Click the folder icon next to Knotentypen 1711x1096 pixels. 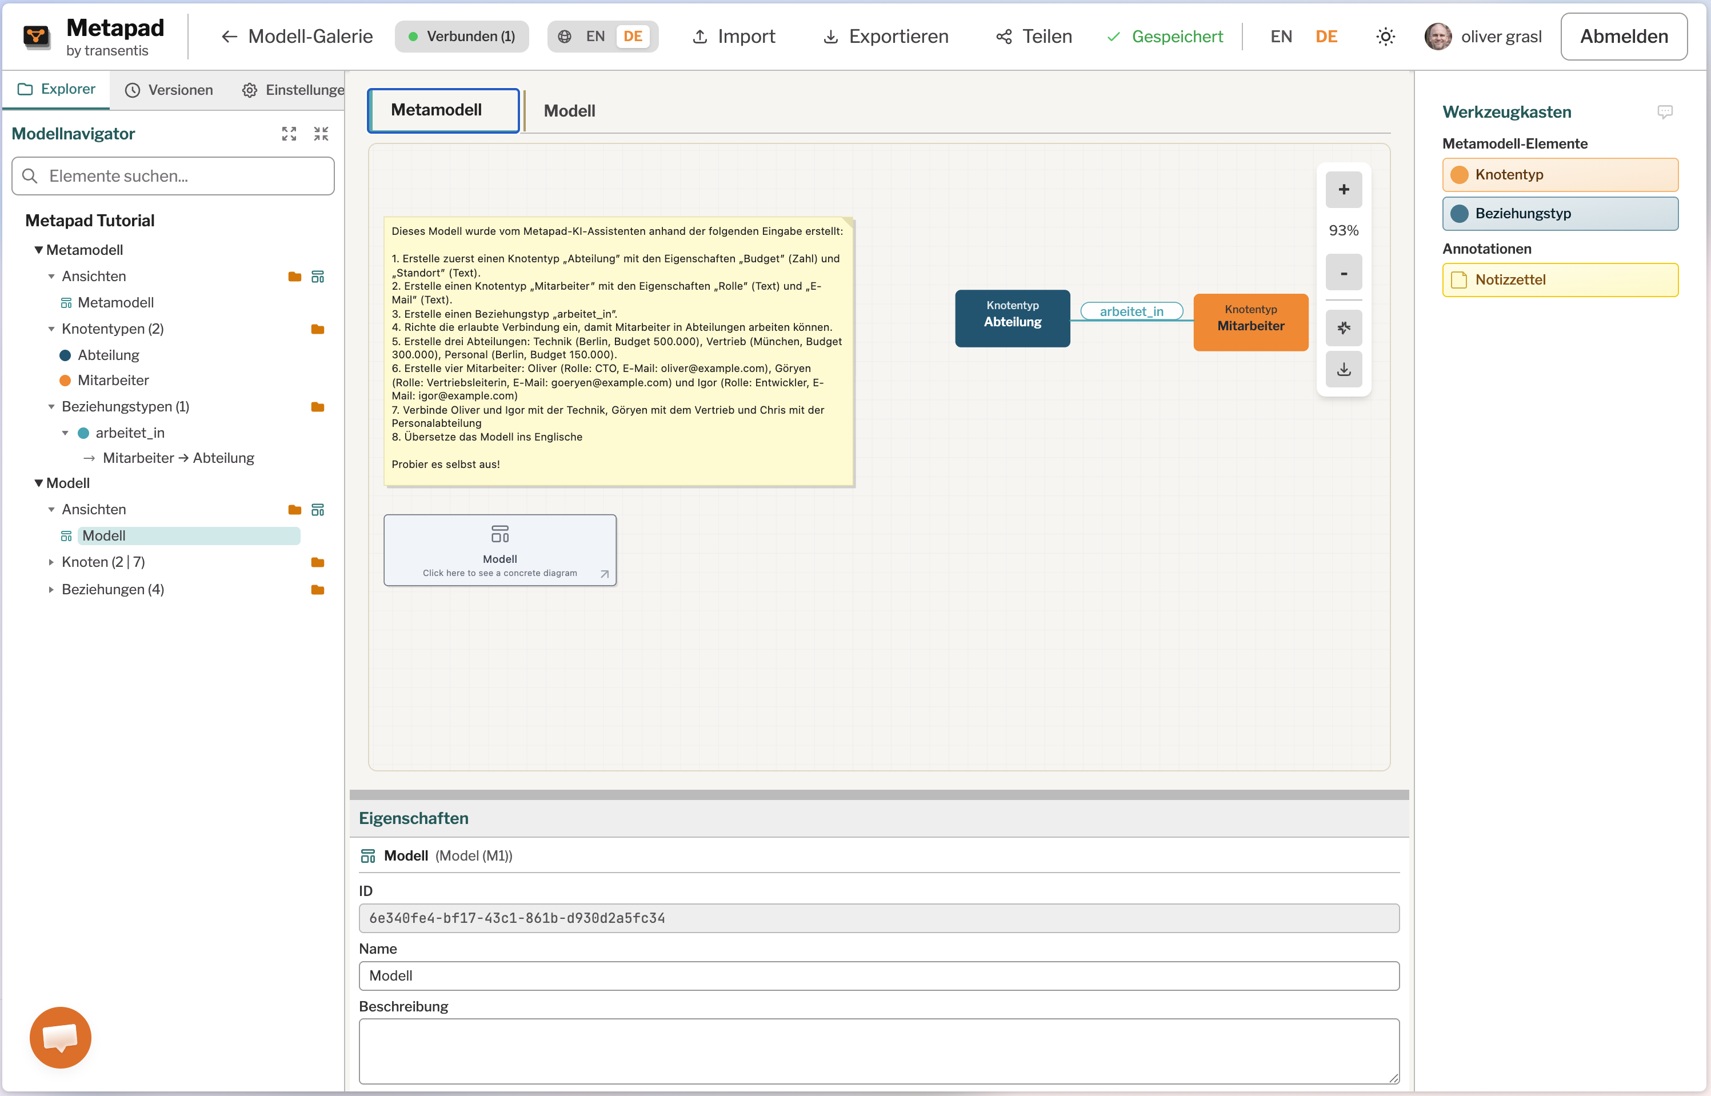coord(318,329)
